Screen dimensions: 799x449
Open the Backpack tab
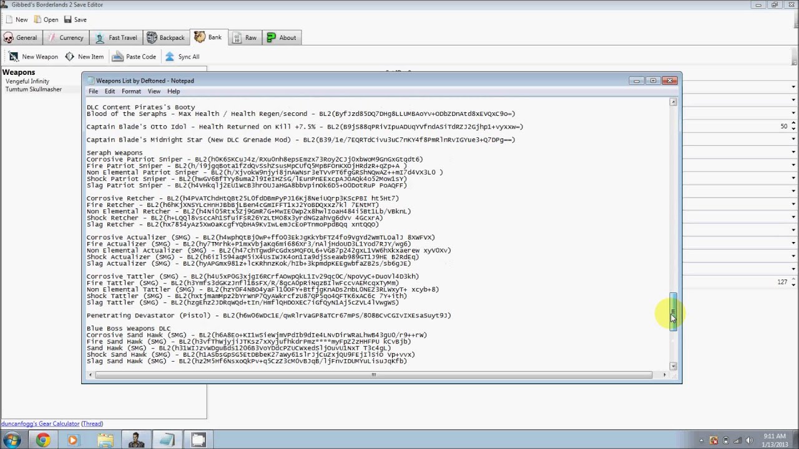pos(165,38)
